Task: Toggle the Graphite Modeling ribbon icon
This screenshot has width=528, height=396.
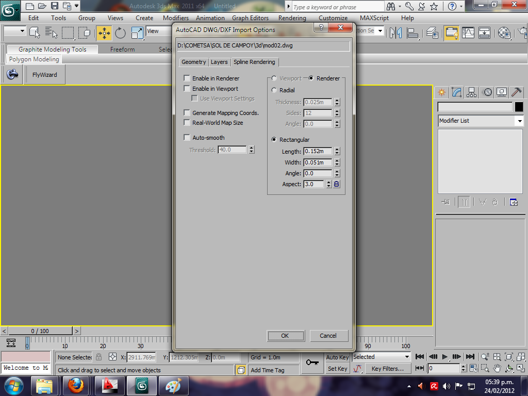Action: [452, 32]
